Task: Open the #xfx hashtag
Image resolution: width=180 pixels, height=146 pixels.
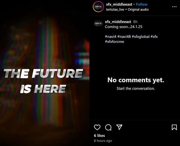Action: coord(154,37)
